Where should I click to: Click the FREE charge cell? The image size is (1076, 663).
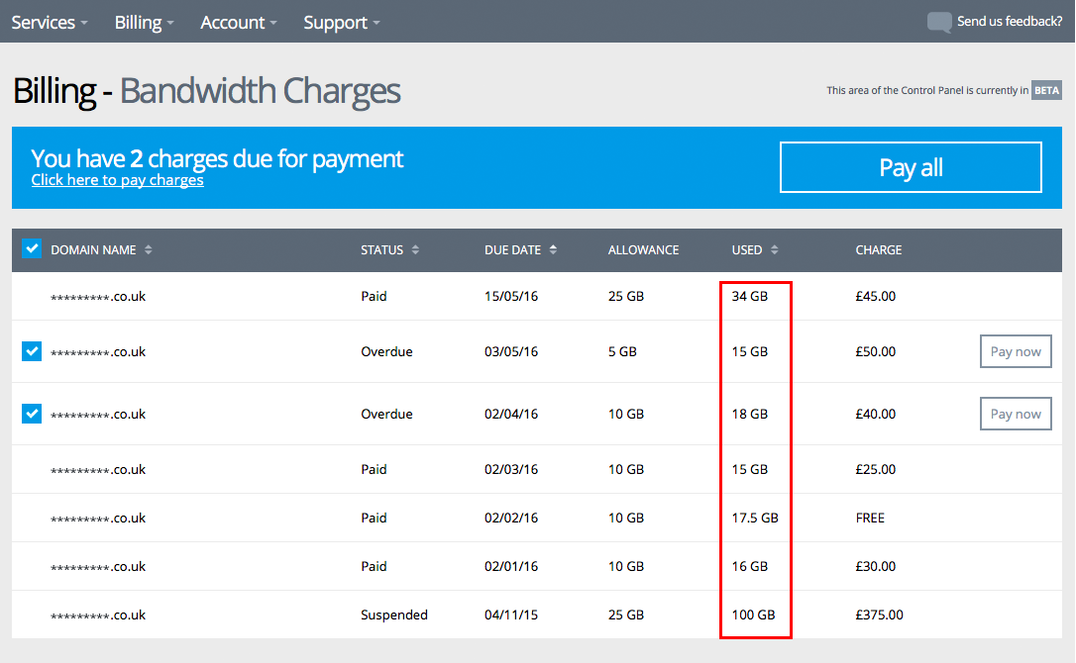click(x=870, y=519)
